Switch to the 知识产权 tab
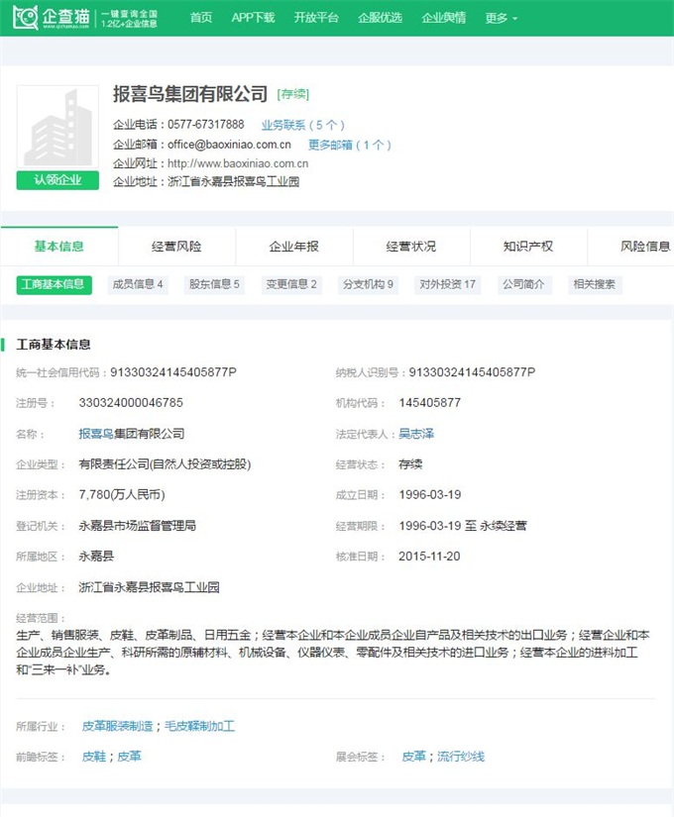The width and height of the screenshot is (674, 817). [x=528, y=246]
